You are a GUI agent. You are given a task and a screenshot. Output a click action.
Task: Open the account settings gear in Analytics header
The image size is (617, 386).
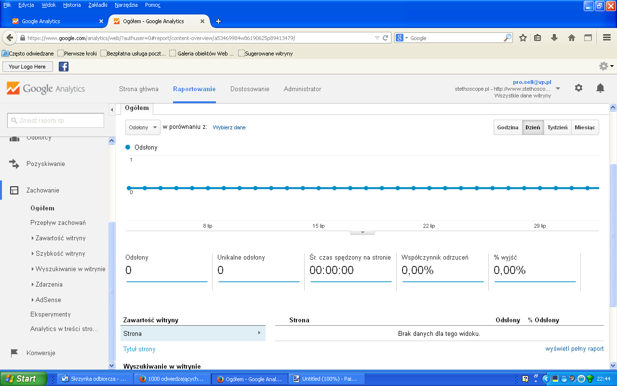click(x=578, y=88)
